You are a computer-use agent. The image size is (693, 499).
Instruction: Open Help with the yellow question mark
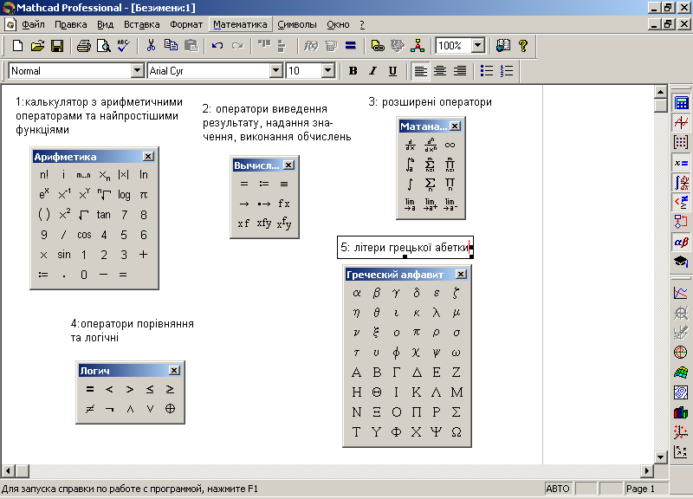pyautogui.click(x=523, y=46)
